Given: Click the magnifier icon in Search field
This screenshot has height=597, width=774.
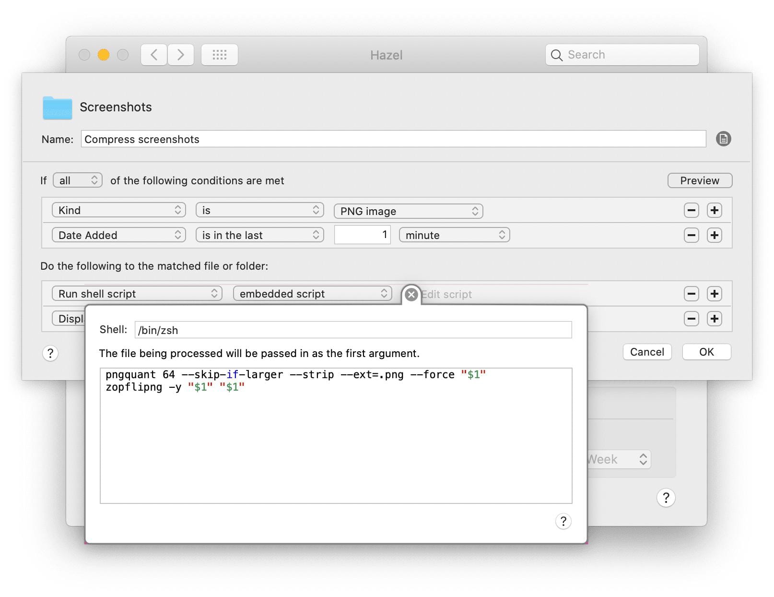Looking at the screenshot, I should tap(556, 55).
